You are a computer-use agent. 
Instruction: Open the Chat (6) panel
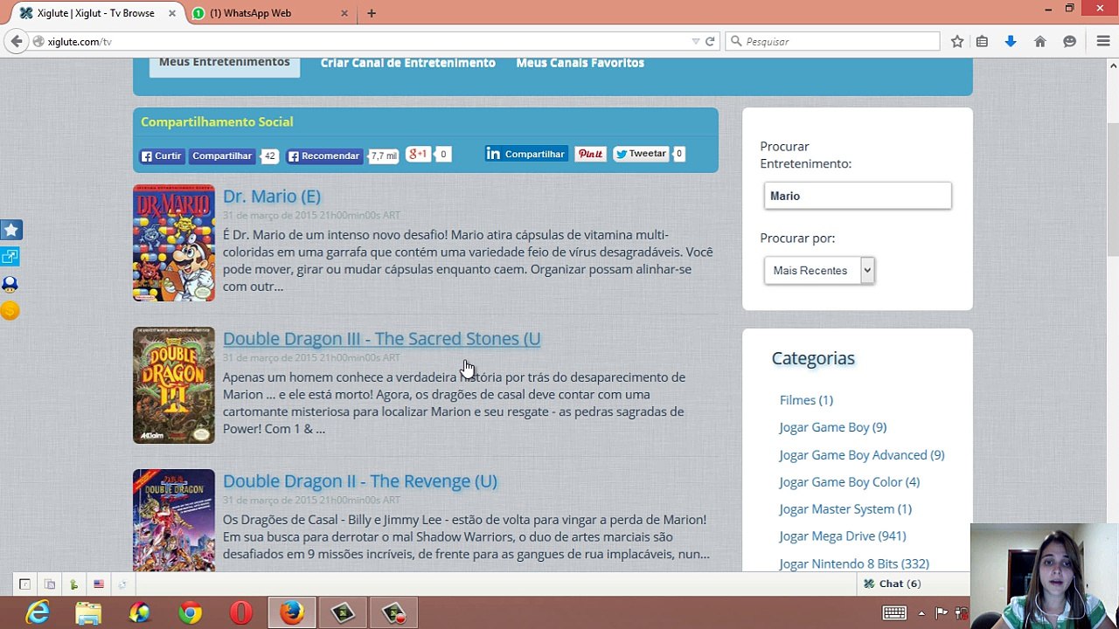892,584
